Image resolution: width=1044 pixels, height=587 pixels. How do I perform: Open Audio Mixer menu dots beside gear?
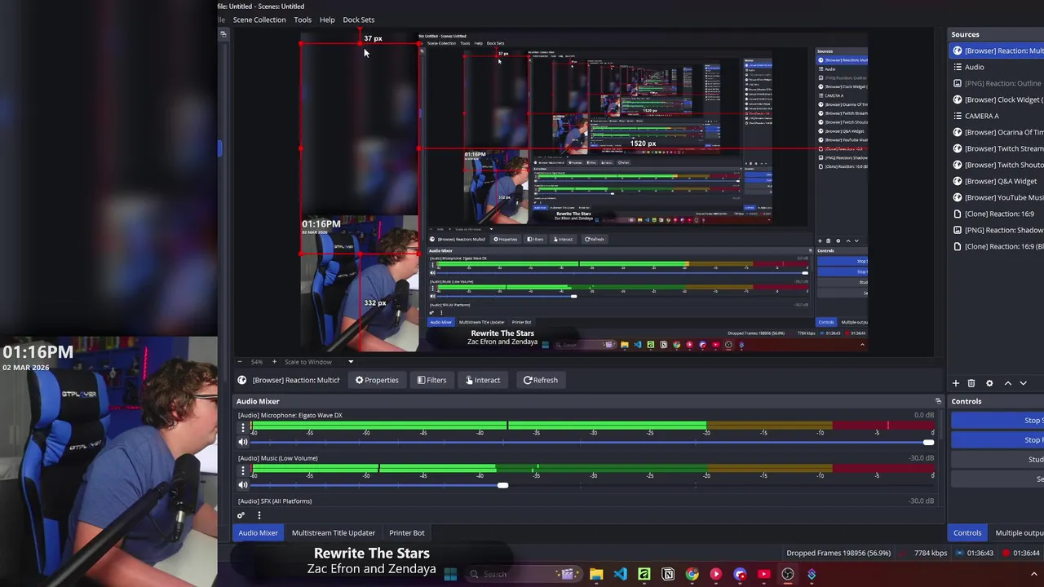pos(259,515)
